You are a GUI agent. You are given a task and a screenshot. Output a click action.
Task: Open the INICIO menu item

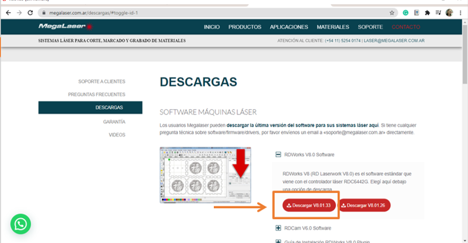pos(212,27)
